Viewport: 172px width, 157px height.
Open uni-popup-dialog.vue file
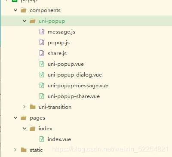click(75, 75)
